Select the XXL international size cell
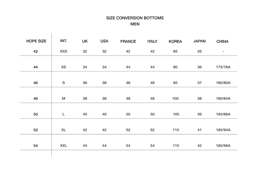 click(63, 146)
